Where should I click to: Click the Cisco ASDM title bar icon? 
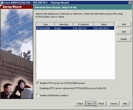pos(2,3)
